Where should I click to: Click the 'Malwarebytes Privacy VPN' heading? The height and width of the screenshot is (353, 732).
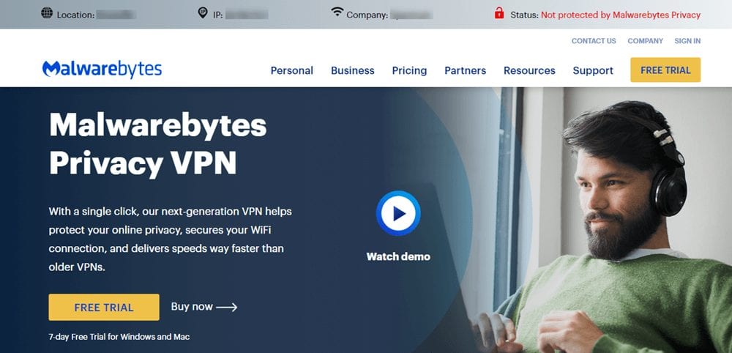pyautogui.click(x=158, y=144)
